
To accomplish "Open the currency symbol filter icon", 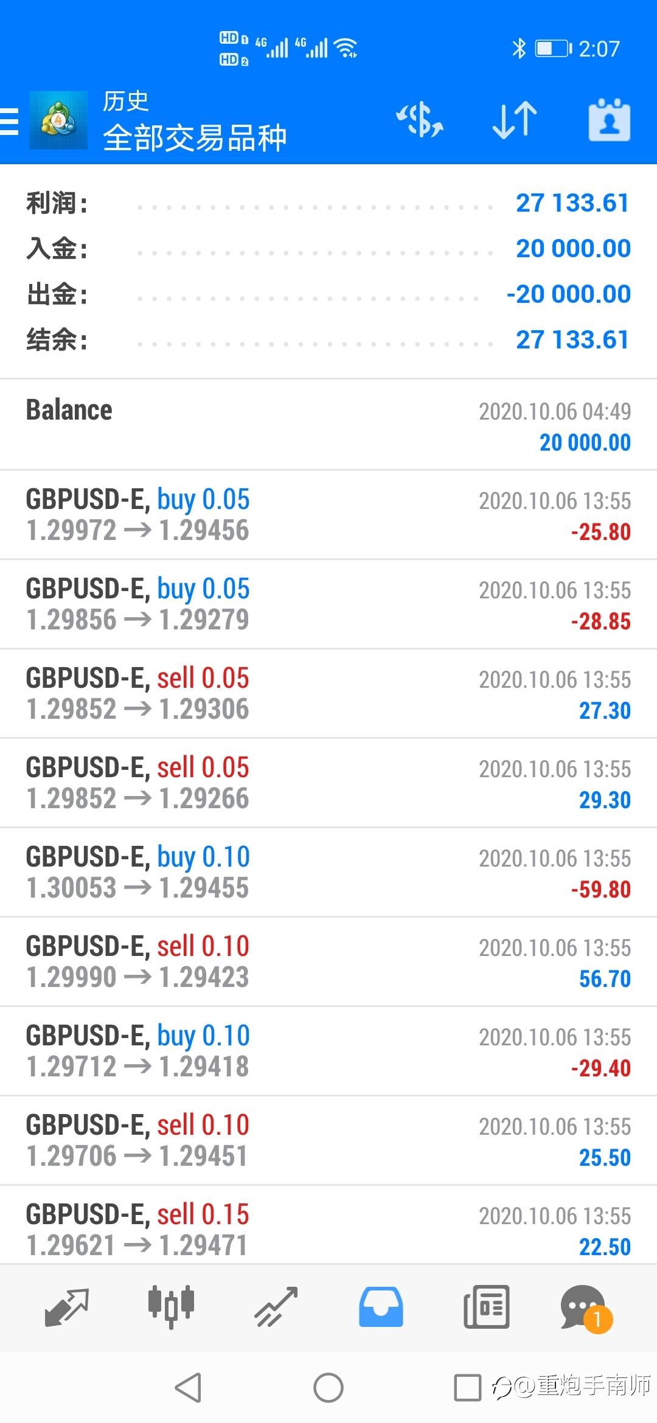I will (x=420, y=120).
